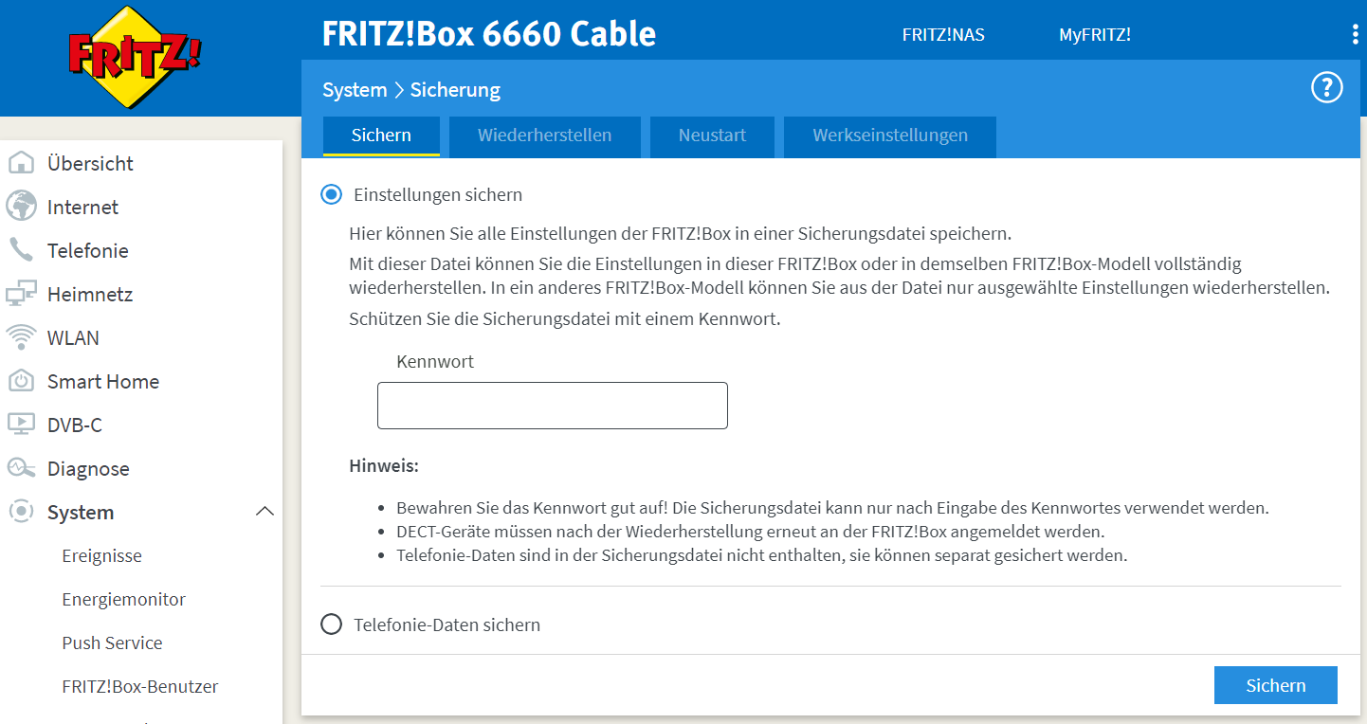Collapse the System menu chevron
This screenshot has width=1367, height=724.
pos(265,512)
